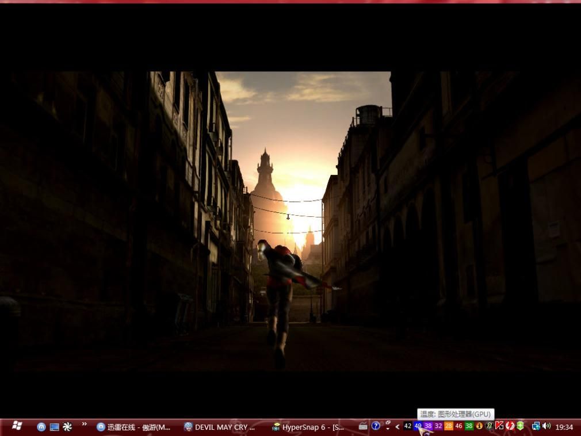Click the purple temperature reading 32 tray icon
This screenshot has width=581, height=436.
pos(438,426)
